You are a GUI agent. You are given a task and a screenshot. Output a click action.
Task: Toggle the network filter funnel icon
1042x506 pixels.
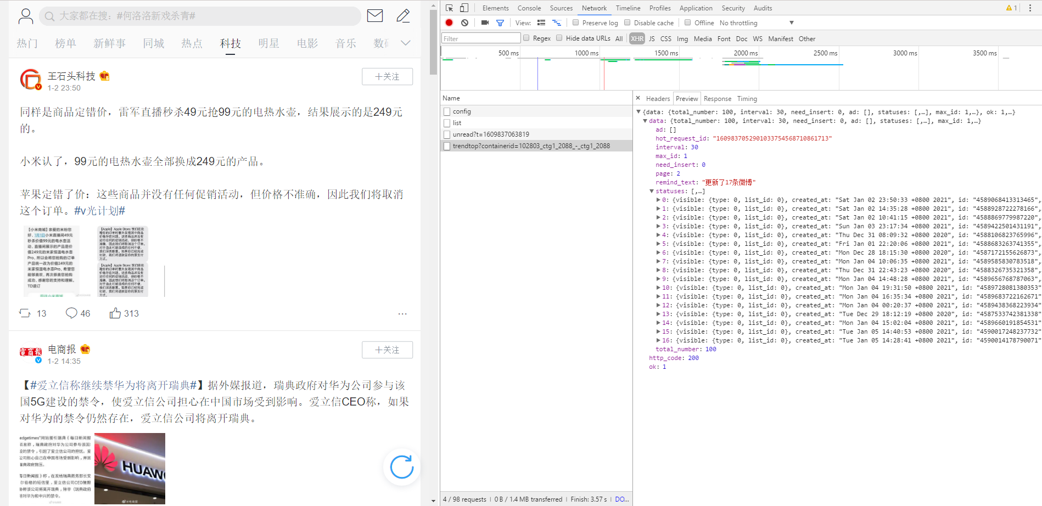[x=500, y=23]
